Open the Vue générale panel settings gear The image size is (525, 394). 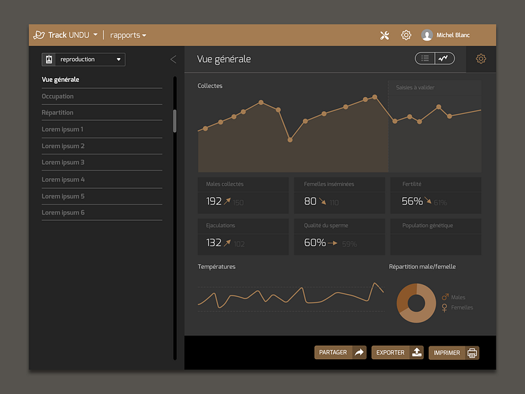480,59
